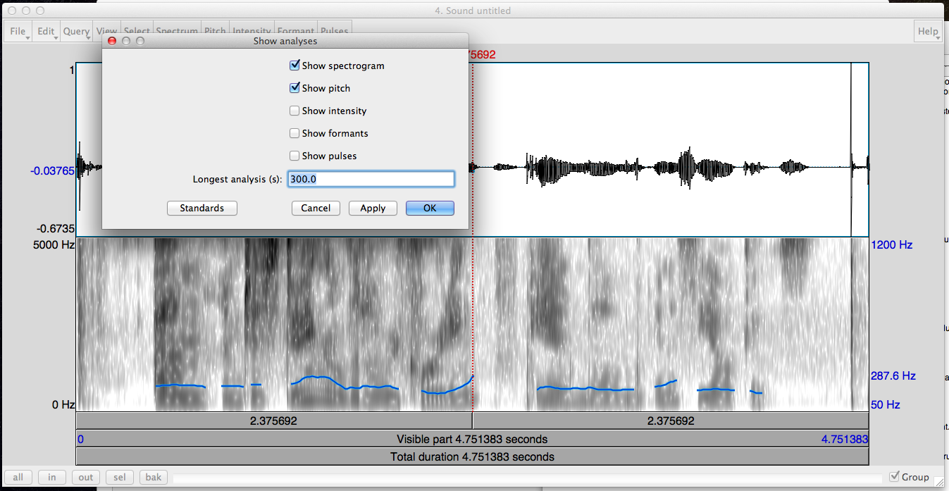Screen dimensions: 949x491
Task: Open the Edit menu
Action: coord(46,31)
